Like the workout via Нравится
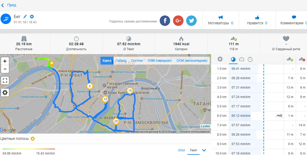 click(x=257, y=20)
